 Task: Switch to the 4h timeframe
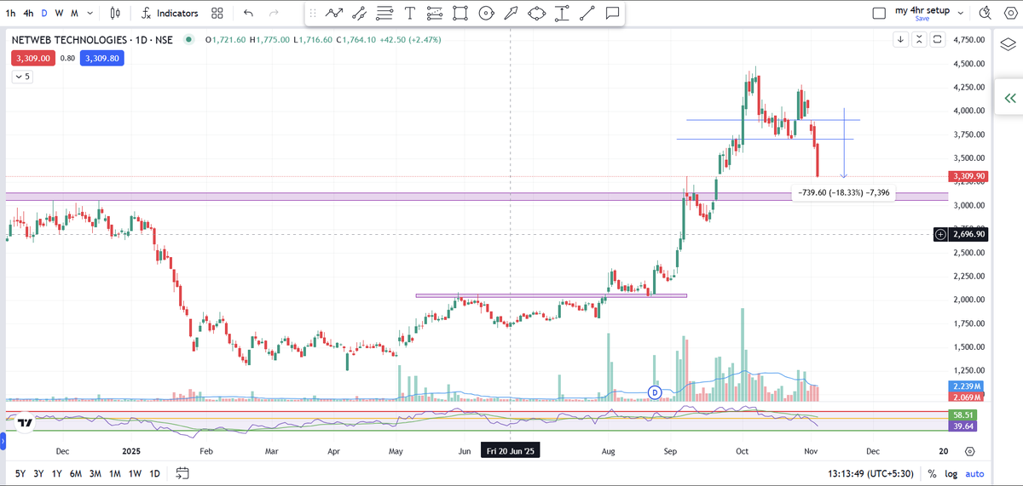[29, 14]
